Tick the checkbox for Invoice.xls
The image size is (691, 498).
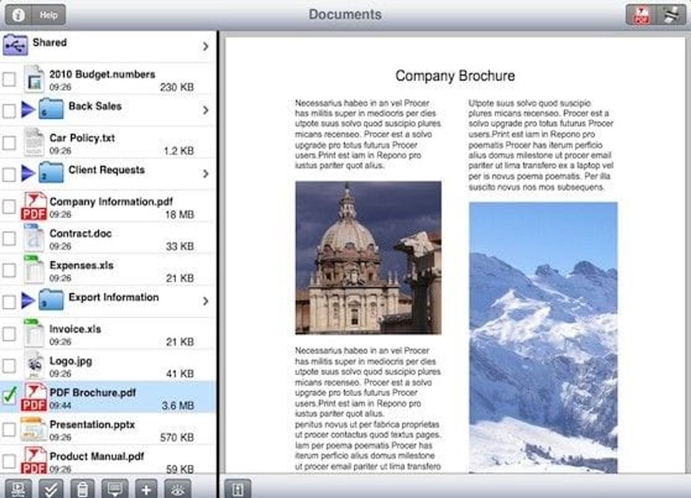click(9, 334)
